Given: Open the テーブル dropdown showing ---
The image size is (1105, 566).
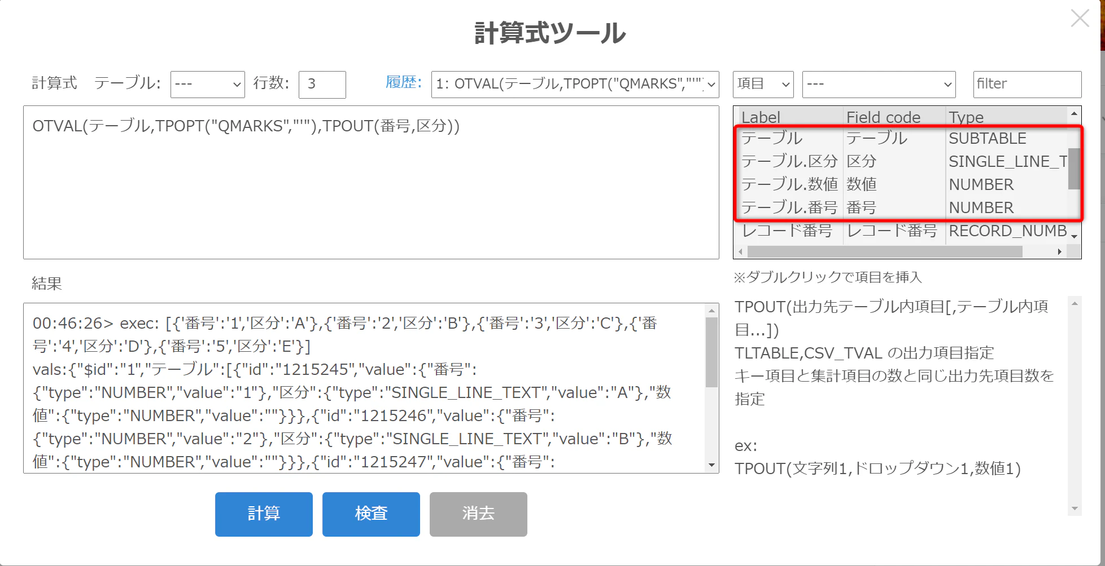Looking at the screenshot, I should pyautogui.click(x=207, y=85).
